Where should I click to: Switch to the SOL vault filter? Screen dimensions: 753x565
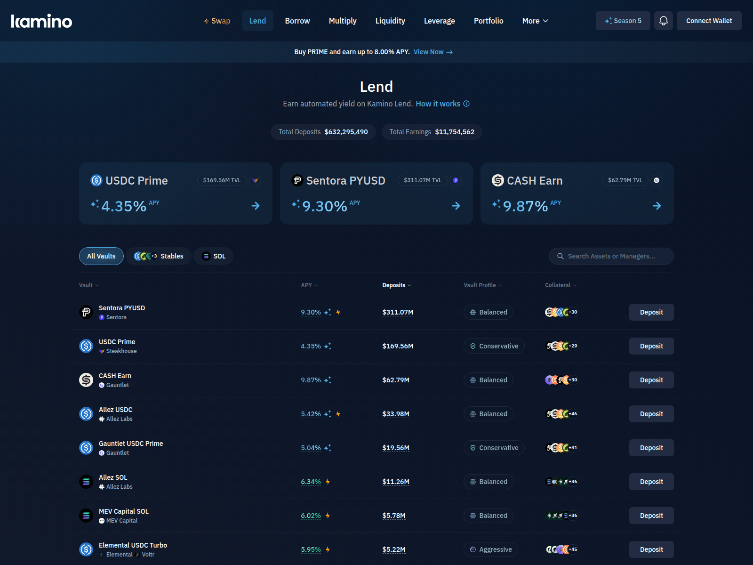tap(213, 256)
